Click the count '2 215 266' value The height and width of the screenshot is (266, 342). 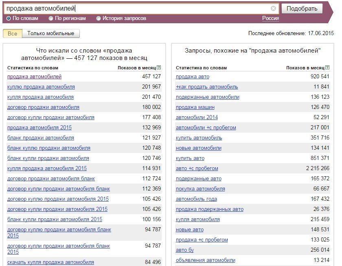coord(318,168)
